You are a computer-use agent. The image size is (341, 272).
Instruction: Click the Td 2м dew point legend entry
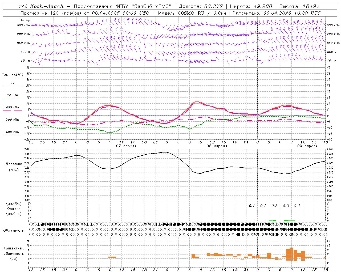point(13,95)
